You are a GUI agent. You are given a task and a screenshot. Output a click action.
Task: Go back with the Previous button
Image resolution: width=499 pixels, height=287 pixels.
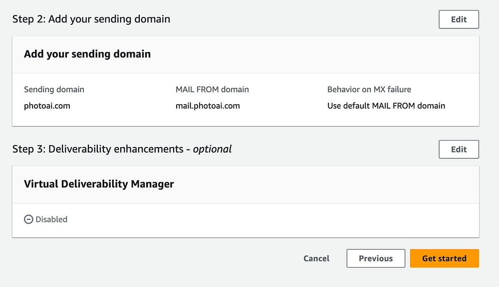375,258
